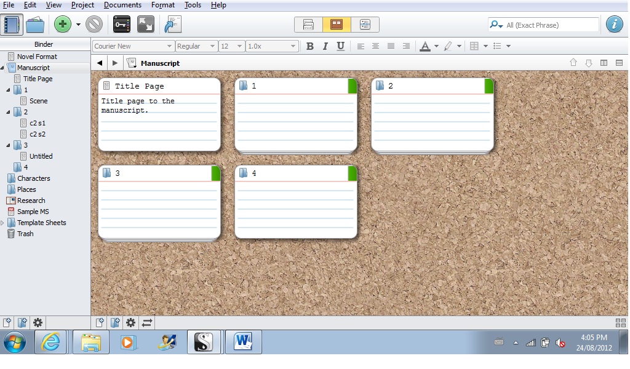Open the Format menu

(x=163, y=5)
